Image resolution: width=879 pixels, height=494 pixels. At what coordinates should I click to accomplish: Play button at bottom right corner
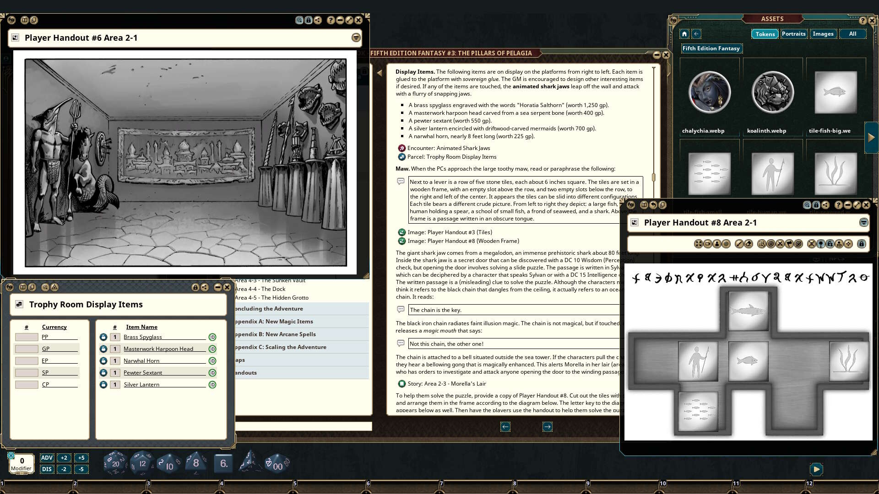pyautogui.click(x=816, y=469)
